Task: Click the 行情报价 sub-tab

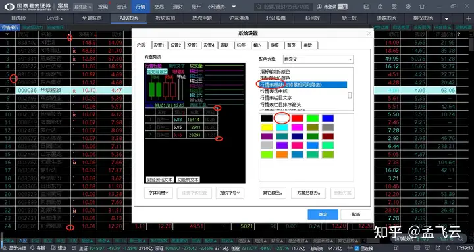Action: click(10, 27)
